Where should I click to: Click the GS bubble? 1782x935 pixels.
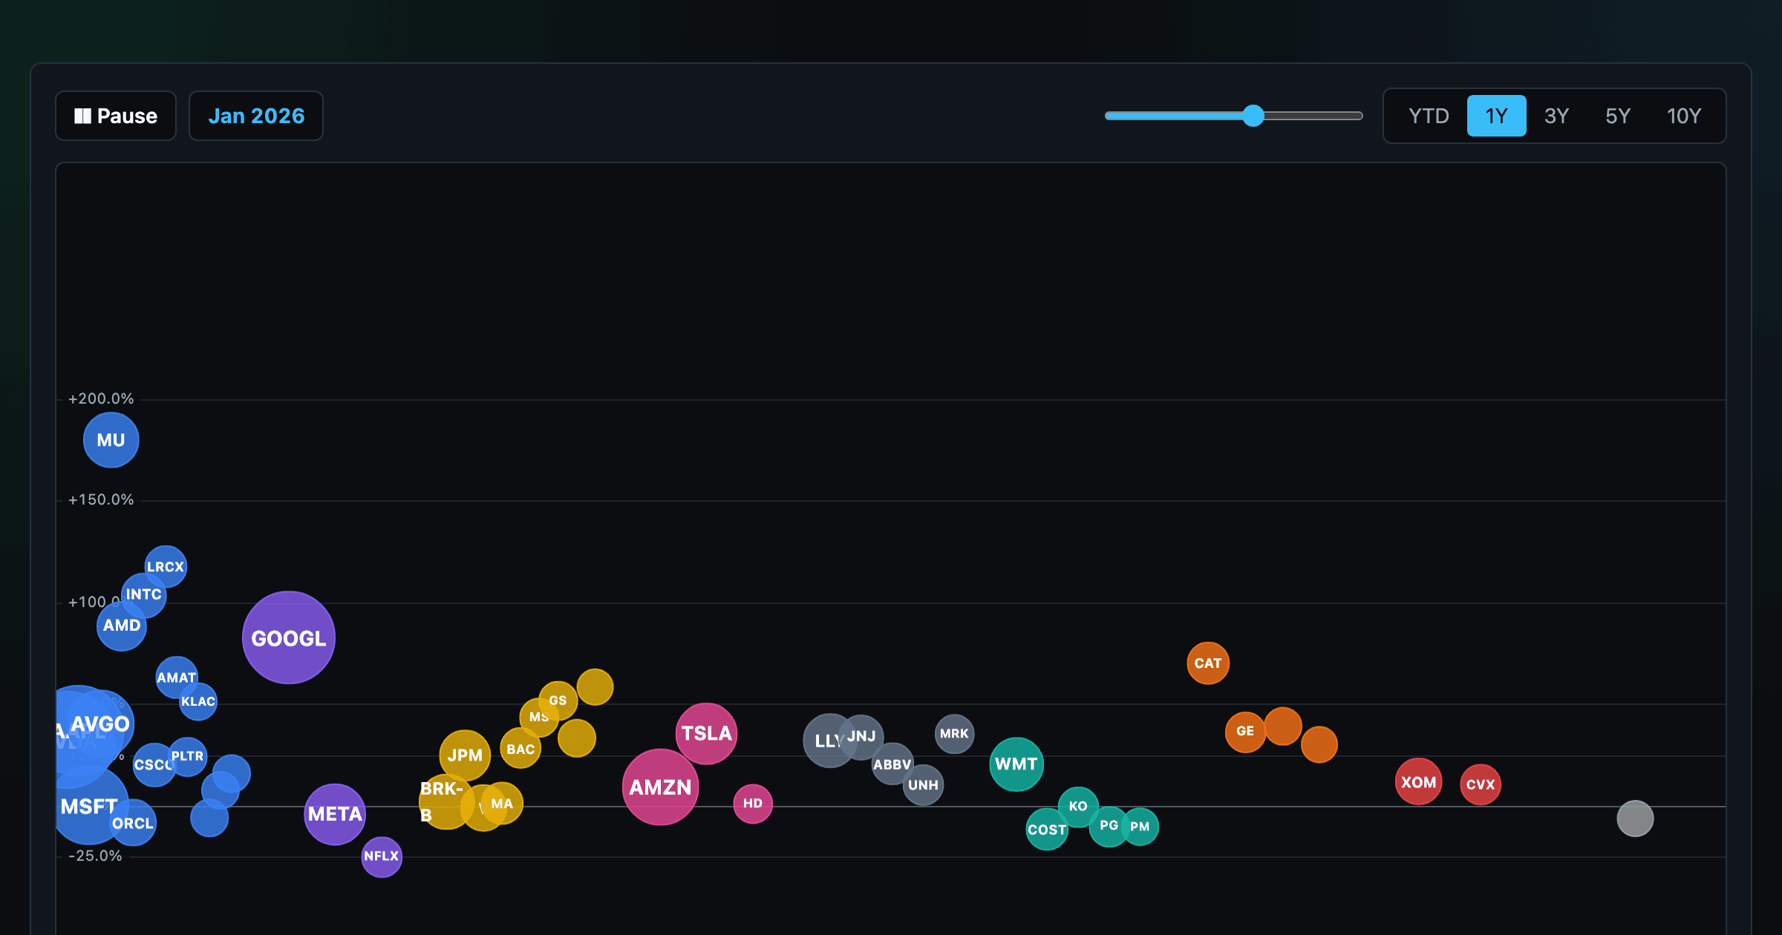coord(558,701)
